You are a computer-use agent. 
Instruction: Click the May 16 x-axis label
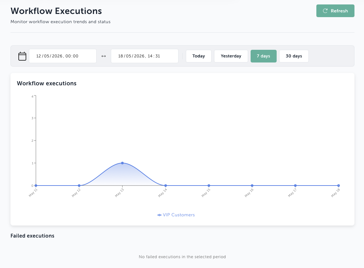(249, 193)
